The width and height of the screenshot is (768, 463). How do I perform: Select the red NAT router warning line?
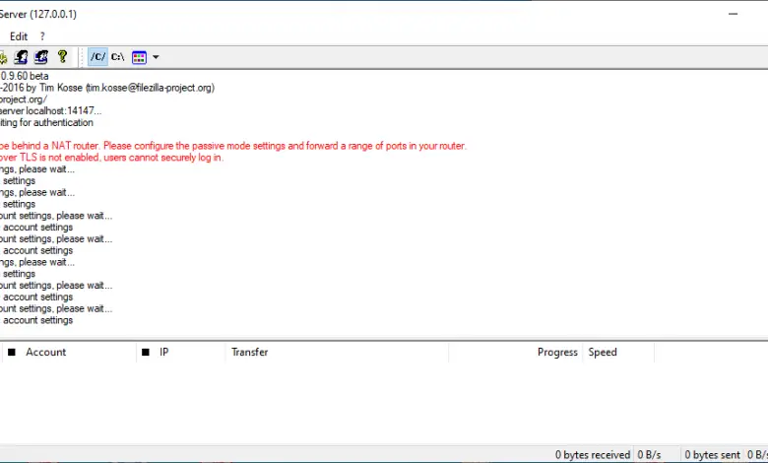pyautogui.click(x=233, y=146)
